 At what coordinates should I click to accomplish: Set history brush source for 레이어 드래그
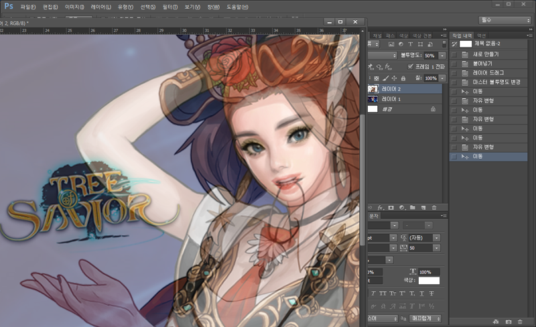(x=454, y=73)
